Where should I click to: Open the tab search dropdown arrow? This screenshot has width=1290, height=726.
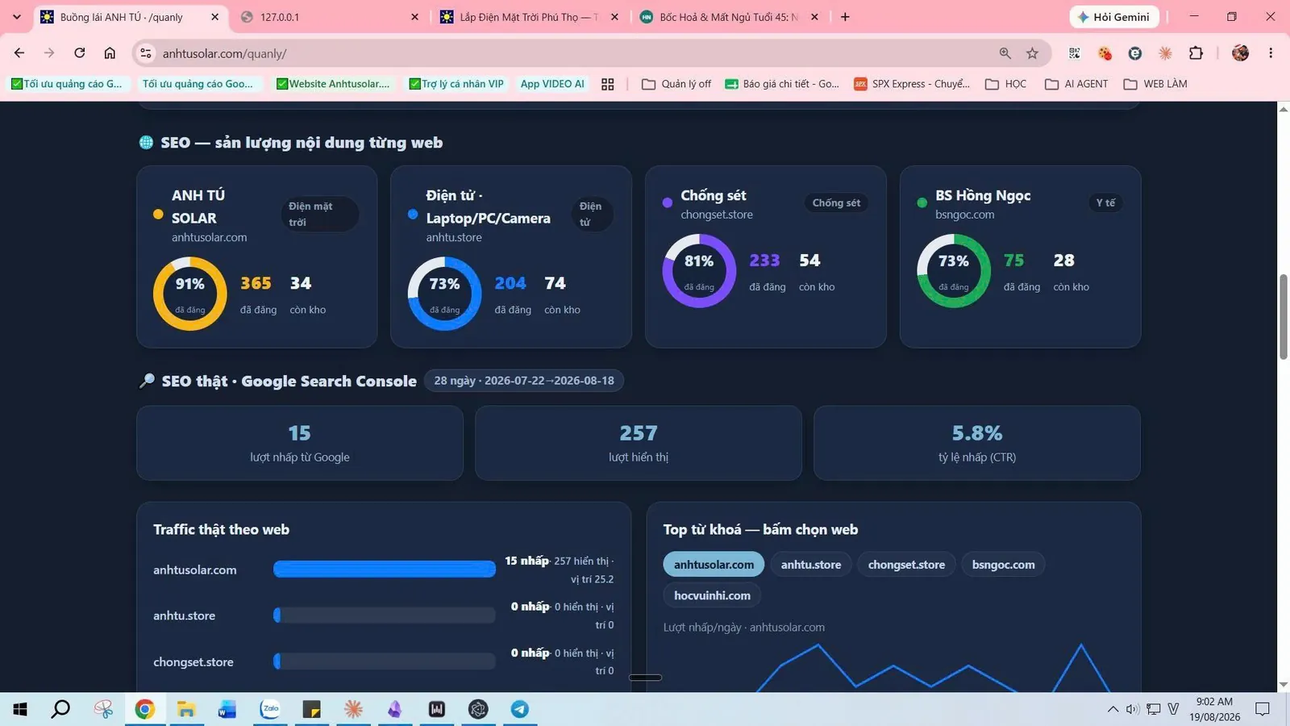point(16,17)
